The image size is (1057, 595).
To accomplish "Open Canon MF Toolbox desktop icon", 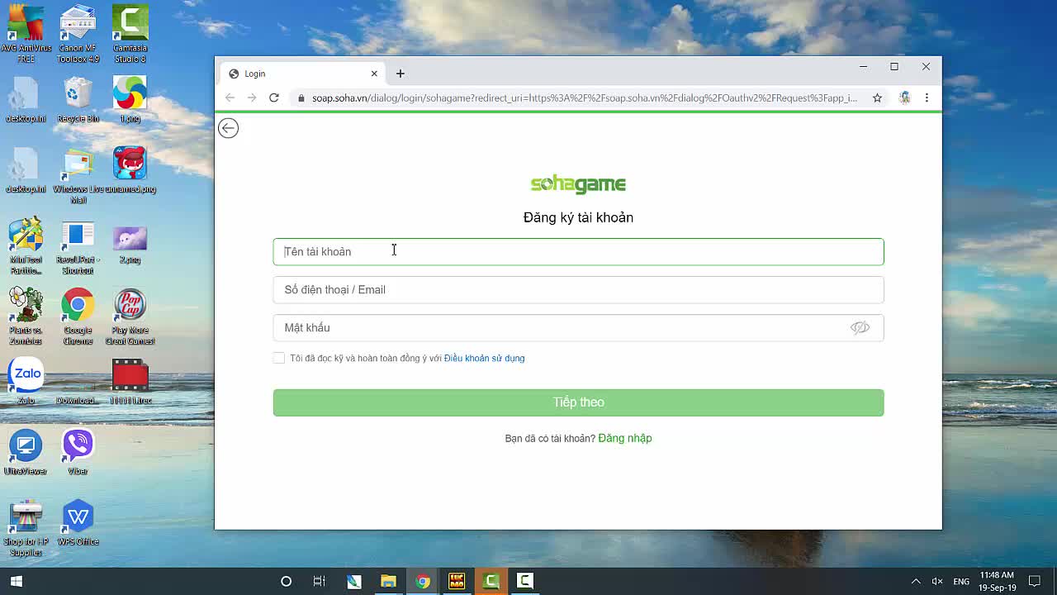I will (78, 34).
